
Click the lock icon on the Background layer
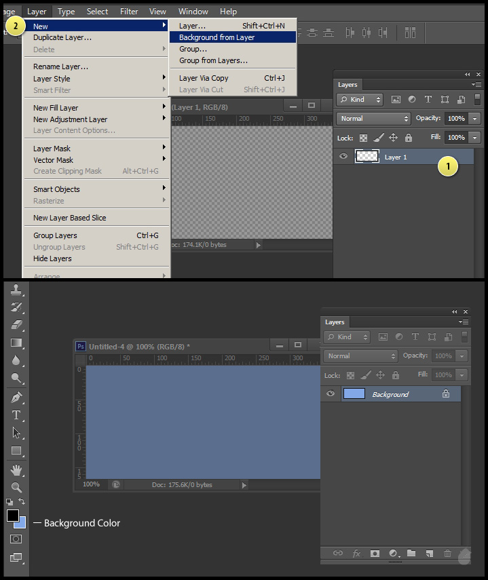pos(446,394)
